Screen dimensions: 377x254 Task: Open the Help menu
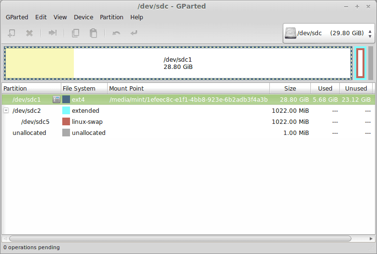(x=137, y=17)
